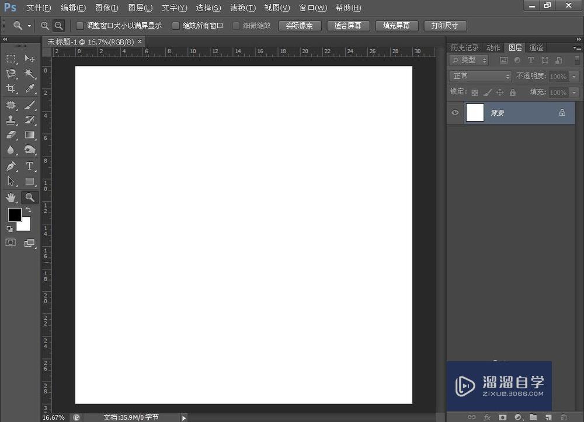584x422 pixels.
Task: Switch to the 通道 panel tab
Action: click(537, 47)
